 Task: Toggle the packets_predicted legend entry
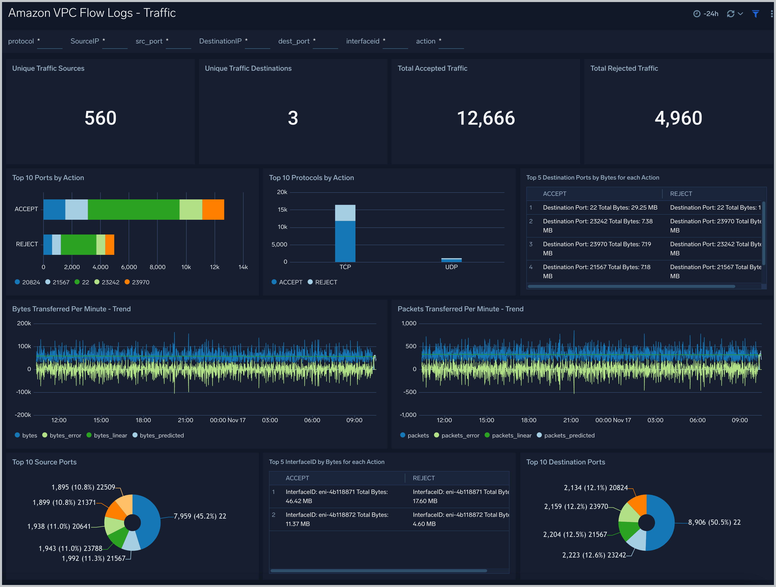click(566, 435)
